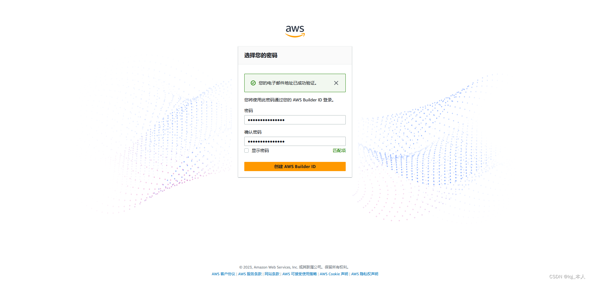
Task: Open the AWS 服务条款 link
Action: tap(250, 274)
